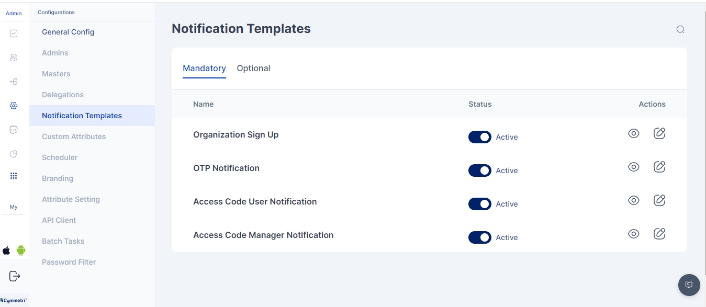This screenshot has width=706, height=307.
Task: Click the users icon in left sidebar
Action: (x=14, y=58)
